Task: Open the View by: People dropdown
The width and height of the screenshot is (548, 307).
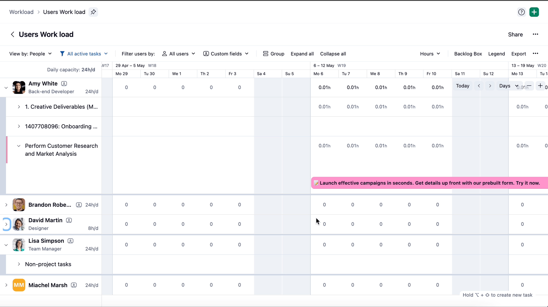Action: pos(30,54)
